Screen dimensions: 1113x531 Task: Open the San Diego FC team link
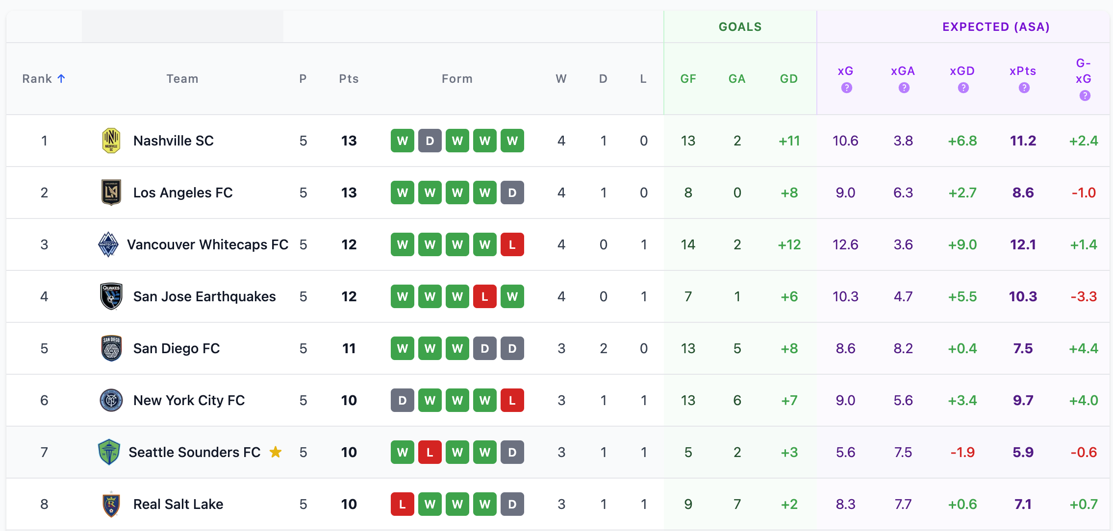(177, 348)
